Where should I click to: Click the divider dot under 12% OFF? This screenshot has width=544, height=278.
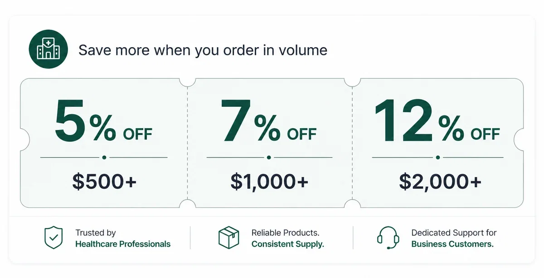point(438,158)
